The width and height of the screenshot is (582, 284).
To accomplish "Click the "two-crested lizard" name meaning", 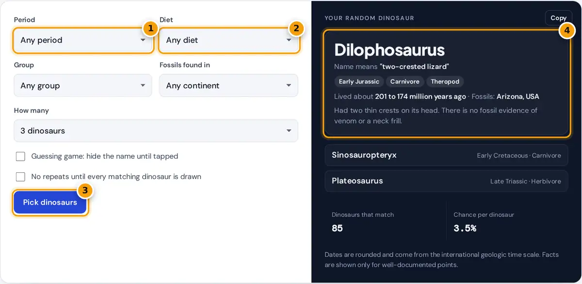I will click(x=414, y=67).
